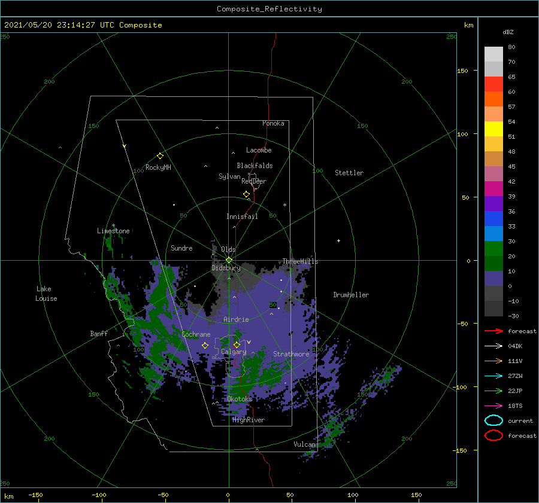Select yellow diamond marker beside RockyMH
Viewport: 539px width, 503px height.
pyautogui.click(x=160, y=156)
